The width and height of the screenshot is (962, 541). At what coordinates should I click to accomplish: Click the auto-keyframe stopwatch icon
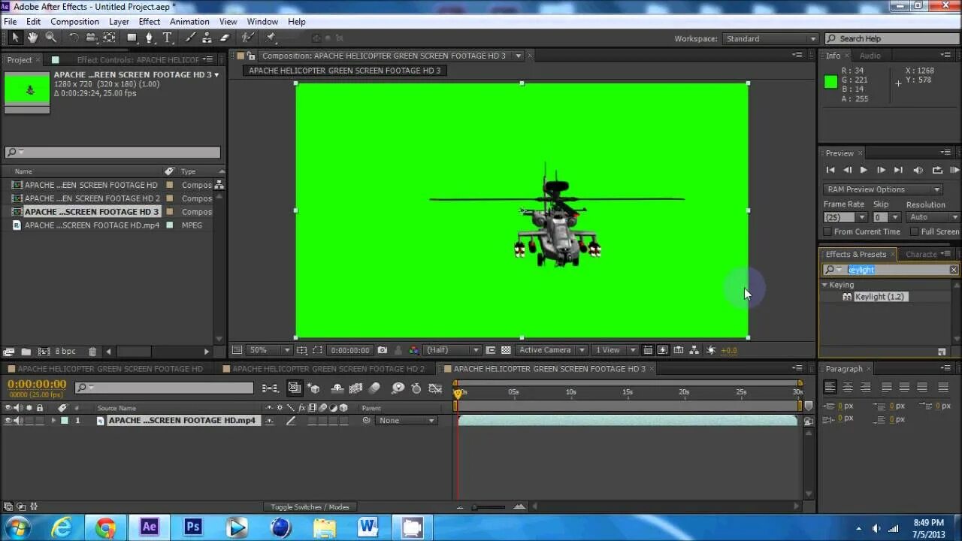(x=416, y=388)
